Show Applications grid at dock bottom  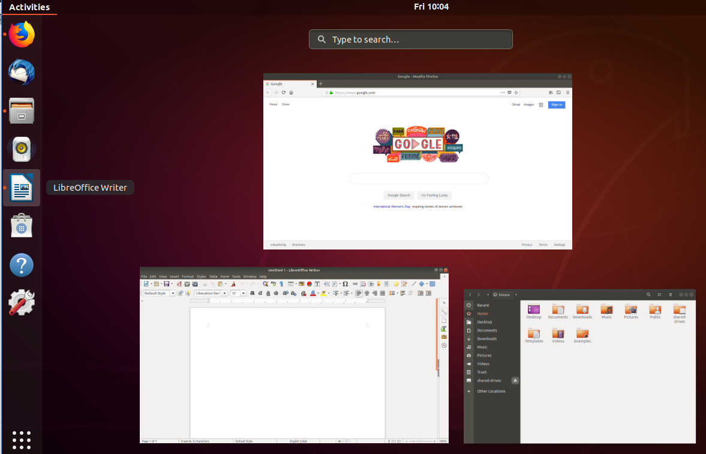click(x=22, y=440)
